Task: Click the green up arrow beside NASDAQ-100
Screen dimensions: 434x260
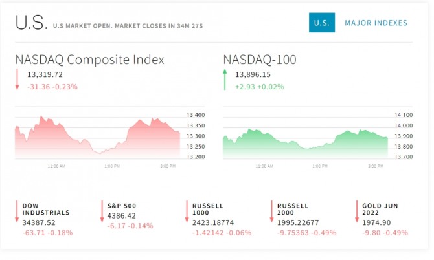Action: coord(225,80)
